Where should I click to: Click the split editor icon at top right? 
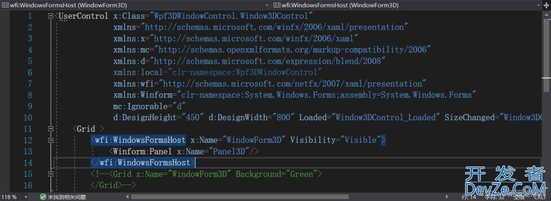[547, 5]
